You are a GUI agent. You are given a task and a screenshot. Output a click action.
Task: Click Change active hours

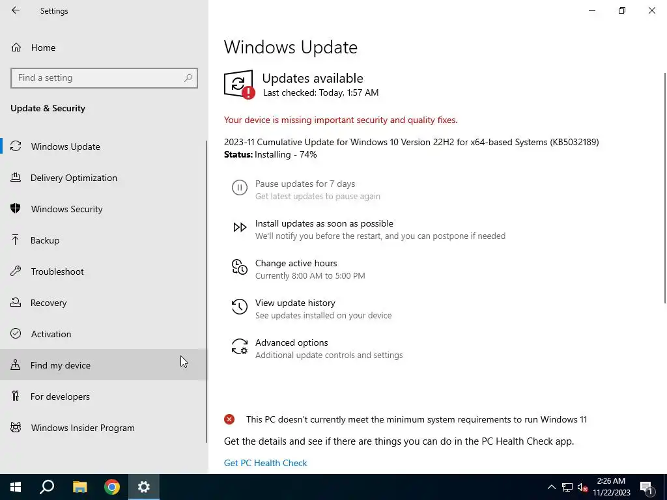(296, 263)
